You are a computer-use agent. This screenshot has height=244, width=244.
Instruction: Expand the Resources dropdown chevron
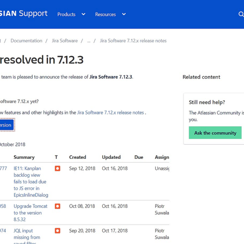(124, 14)
